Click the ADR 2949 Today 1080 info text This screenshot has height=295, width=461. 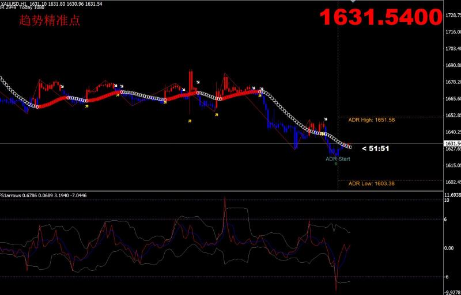click(23, 8)
